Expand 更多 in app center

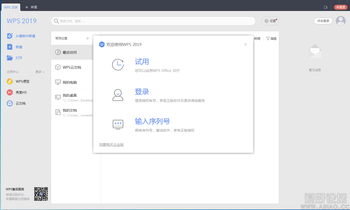tap(40, 72)
